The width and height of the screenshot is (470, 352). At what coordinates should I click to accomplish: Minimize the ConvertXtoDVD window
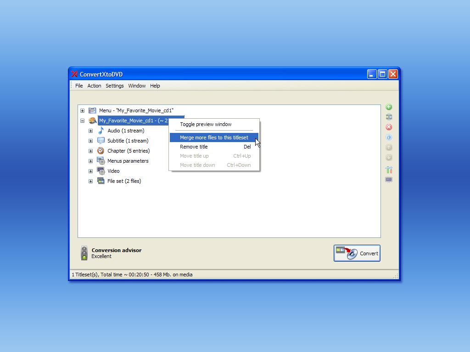click(x=372, y=74)
